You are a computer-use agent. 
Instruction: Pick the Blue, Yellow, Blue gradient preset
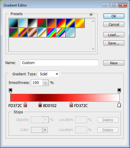pos(70,23)
